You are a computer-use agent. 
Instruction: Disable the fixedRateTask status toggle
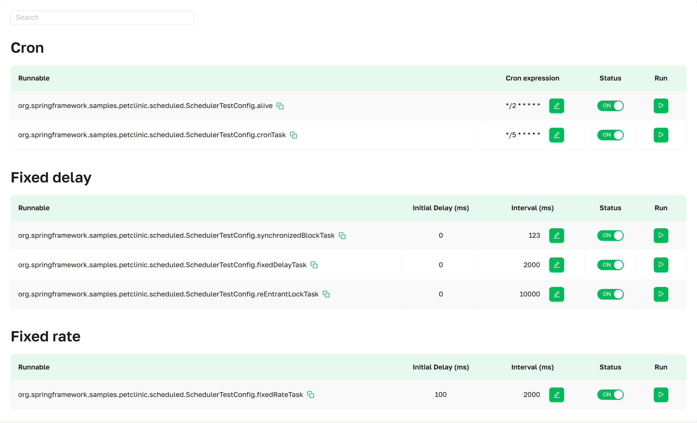(x=610, y=395)
